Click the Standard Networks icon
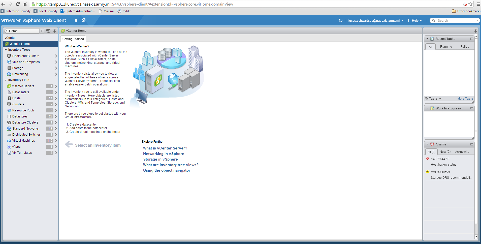The height and width of the screenshot is (244, 481). click(9, 129)
